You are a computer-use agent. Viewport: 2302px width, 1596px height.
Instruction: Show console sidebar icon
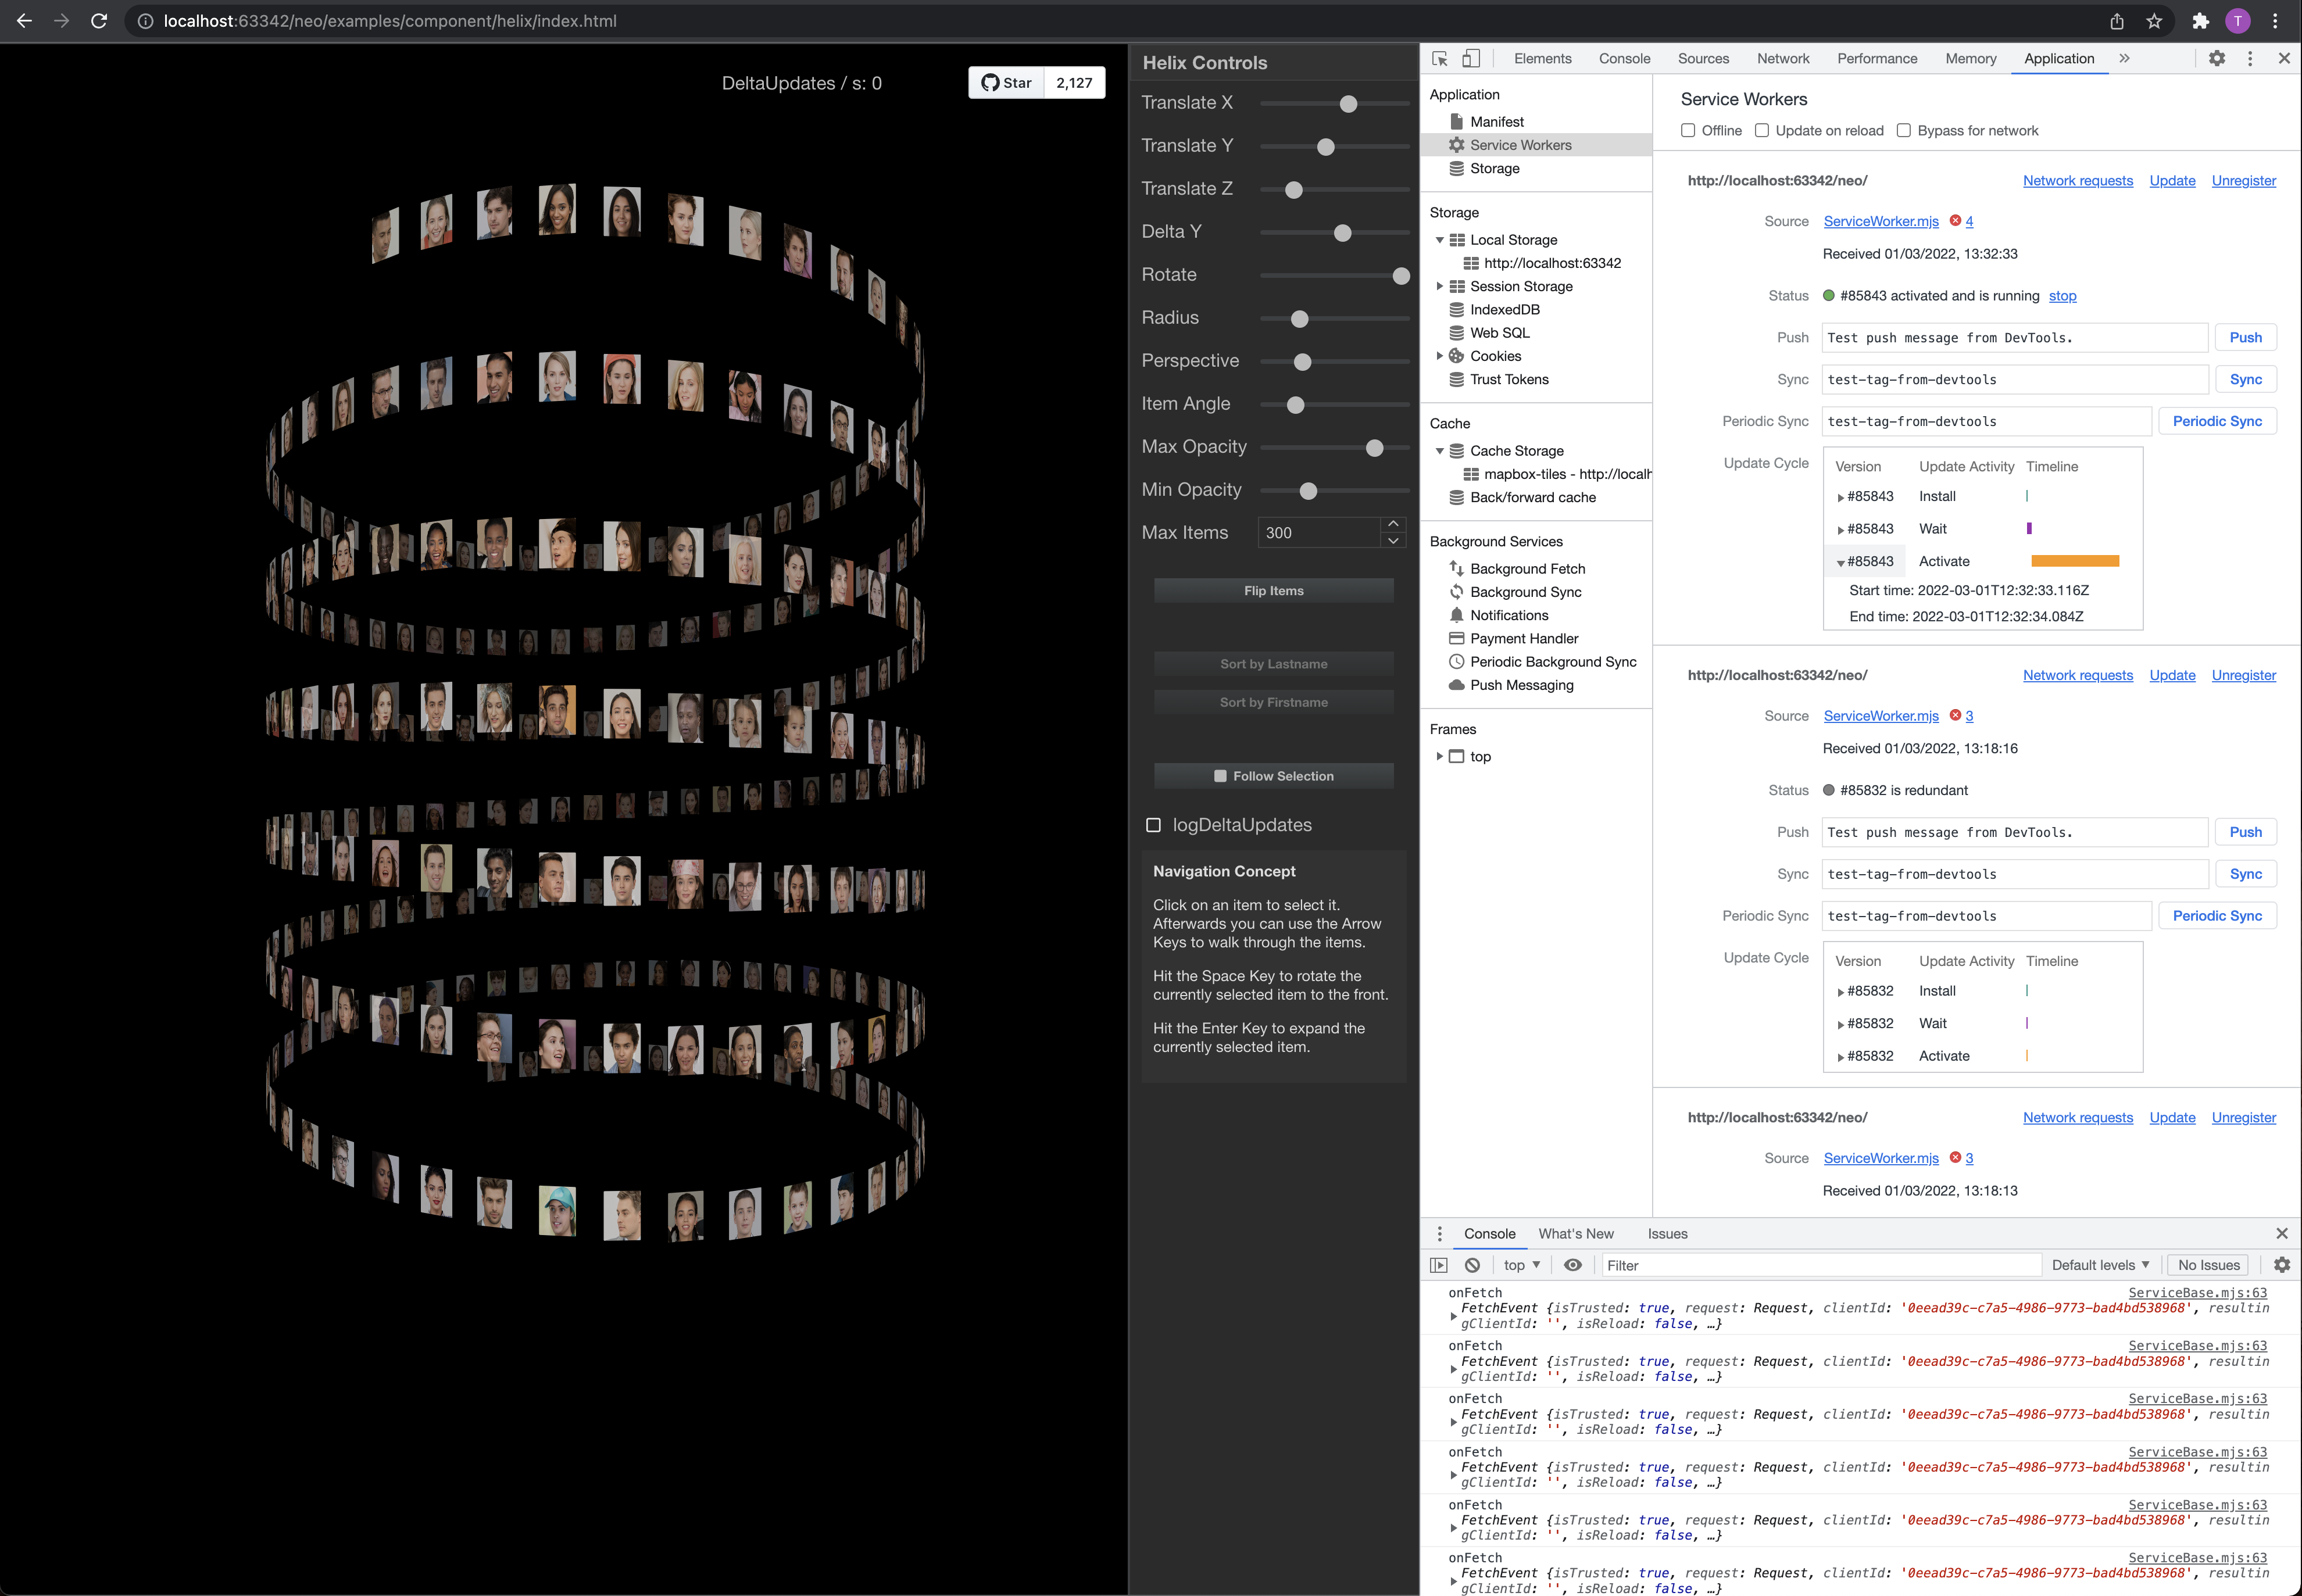[x=1439, y=1265]
